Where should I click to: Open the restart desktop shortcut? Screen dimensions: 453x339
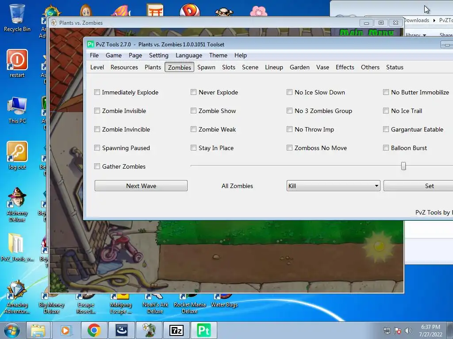[x=17, y=64]
